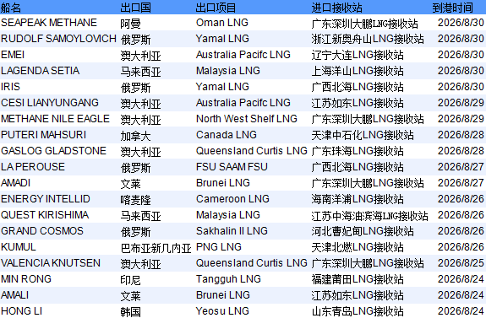Select the 进口接收站 column header

coord(336,8)
